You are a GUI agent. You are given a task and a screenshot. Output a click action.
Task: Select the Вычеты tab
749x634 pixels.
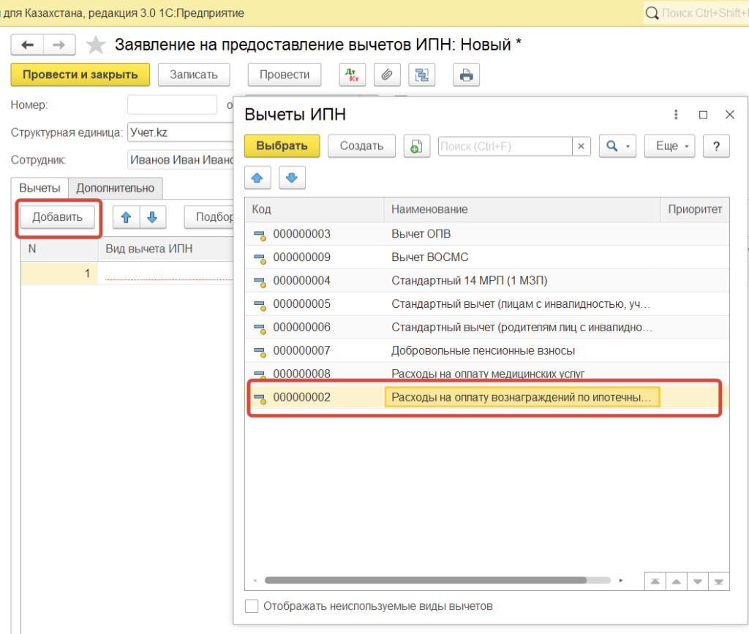[x=39, y=188]
